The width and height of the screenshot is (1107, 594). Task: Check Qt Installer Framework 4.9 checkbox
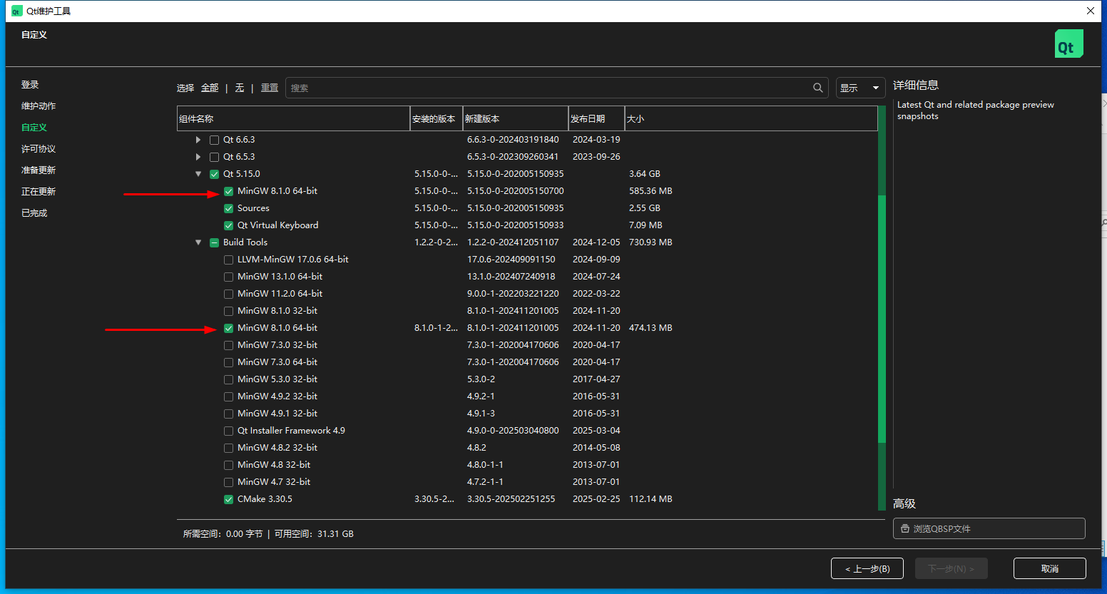[x=228, y=431]
